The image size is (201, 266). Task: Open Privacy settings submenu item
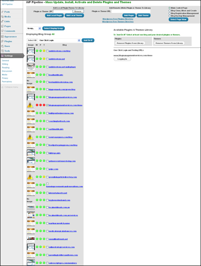coord(5,78)
